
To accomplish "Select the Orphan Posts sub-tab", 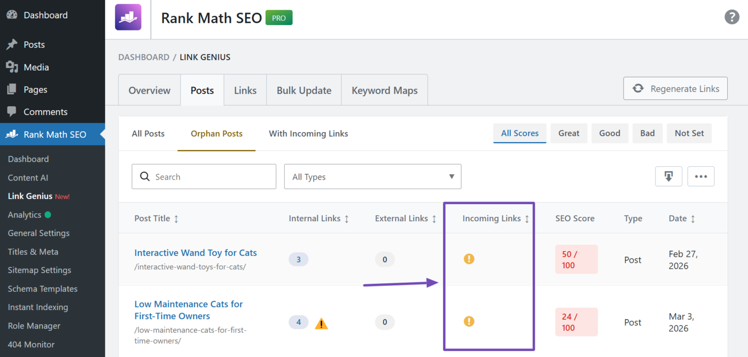I will (216, 134).
